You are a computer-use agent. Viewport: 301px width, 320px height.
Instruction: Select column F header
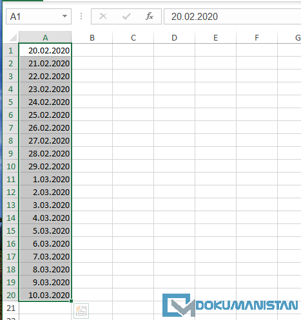[257, 37]
